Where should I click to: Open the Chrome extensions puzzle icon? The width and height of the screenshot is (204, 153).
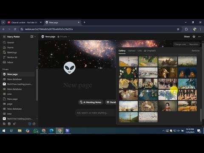coord(186,29)
